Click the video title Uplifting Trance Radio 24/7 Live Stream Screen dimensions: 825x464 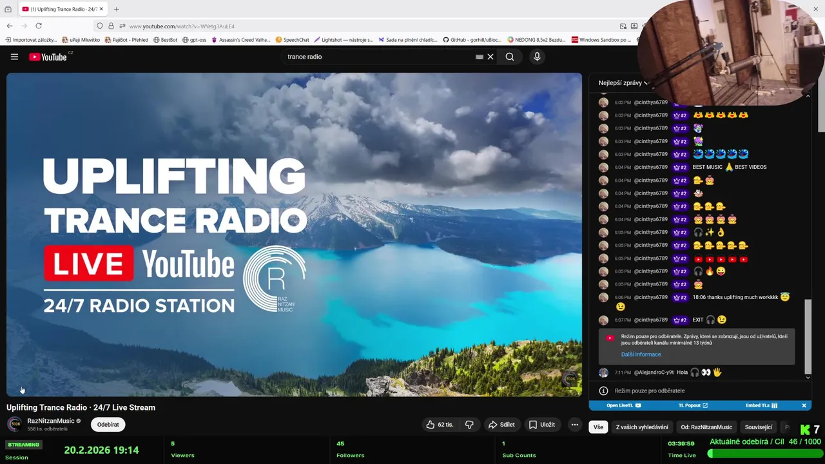[x=81, y=407]
